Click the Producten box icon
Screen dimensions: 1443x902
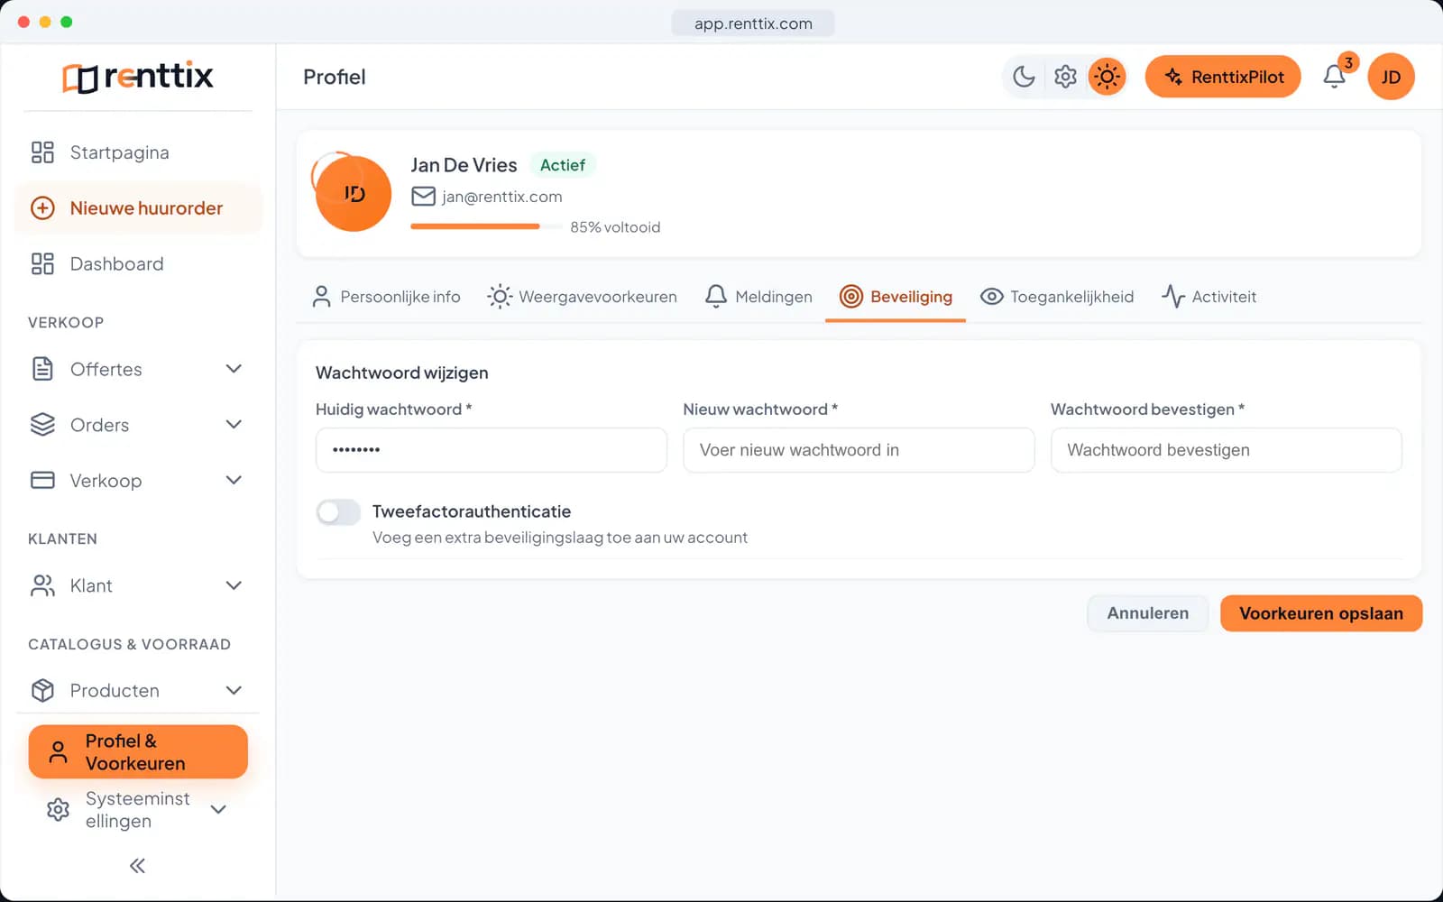(x=42, y=690)
